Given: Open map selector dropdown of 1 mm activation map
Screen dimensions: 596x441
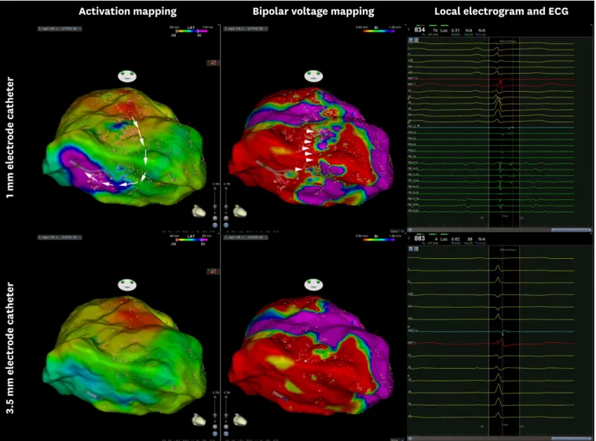Looking at the screenshot, I should pos(60,28).
